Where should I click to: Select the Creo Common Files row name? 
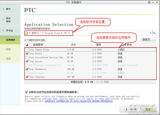point(39,50)
